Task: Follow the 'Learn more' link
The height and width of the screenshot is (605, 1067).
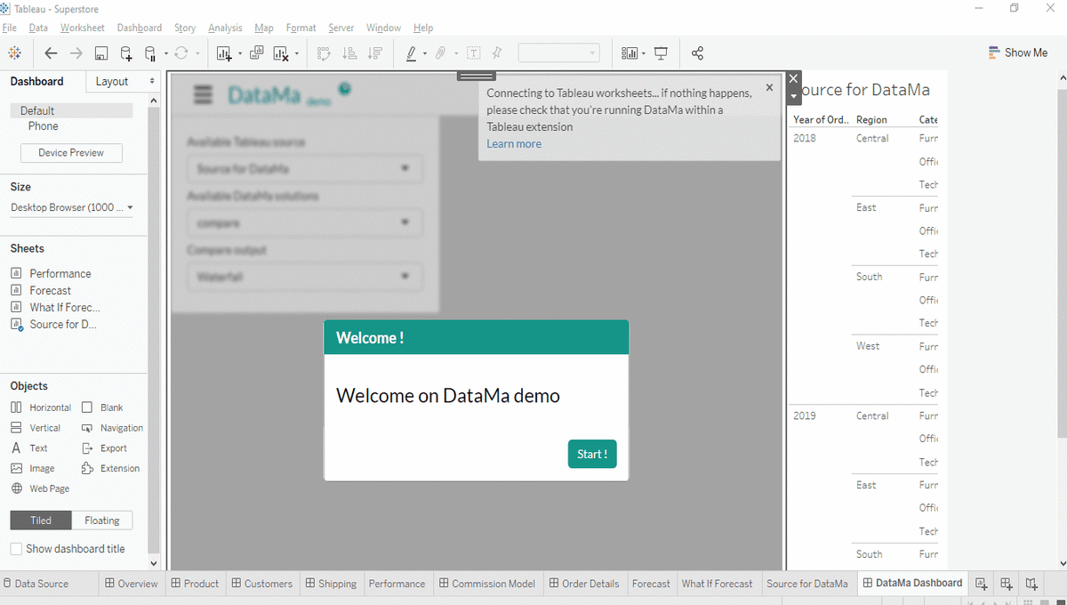Action: [514, 143]
